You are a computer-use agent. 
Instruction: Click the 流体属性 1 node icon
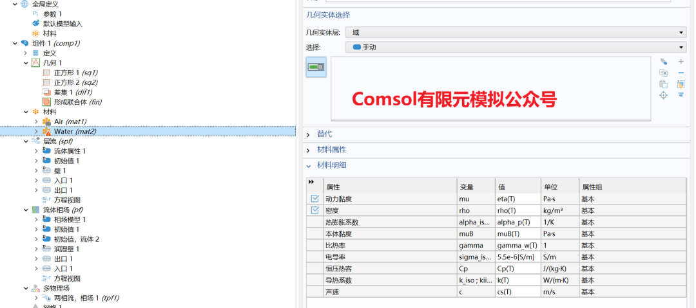[46, 151]
